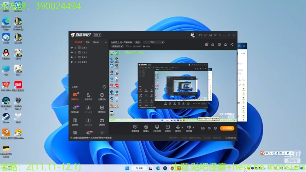
Task: Select the 全屏 1 layer row
Action: click(x=89, y=62)
